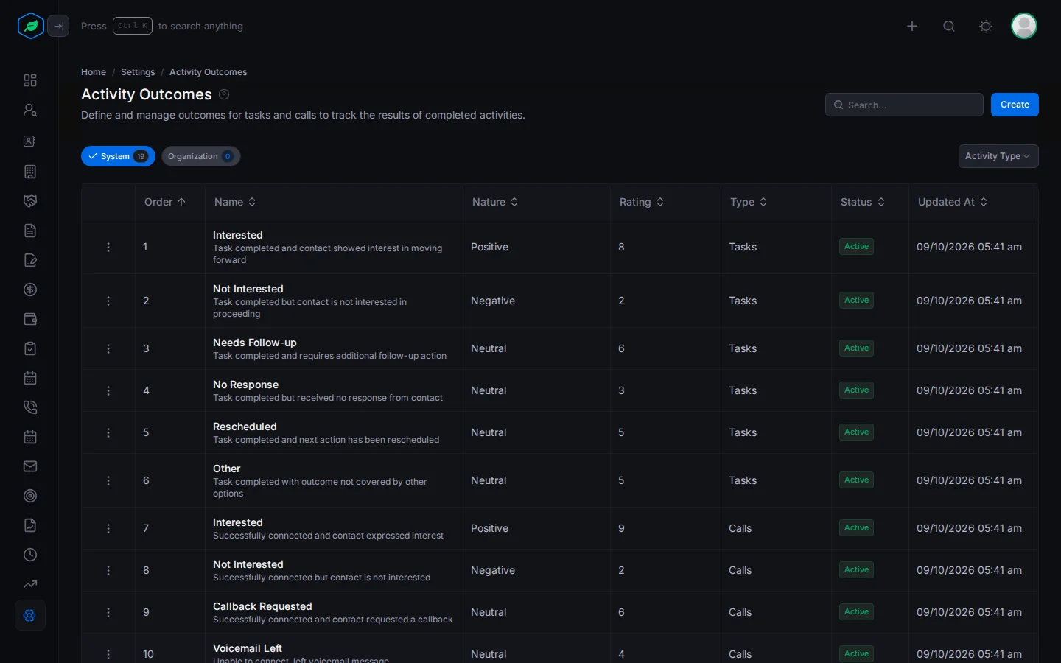Screen dimensions: 1061x663
Task: Expand the sidebar with arrow toggle
Action: [x=58, y=26]
